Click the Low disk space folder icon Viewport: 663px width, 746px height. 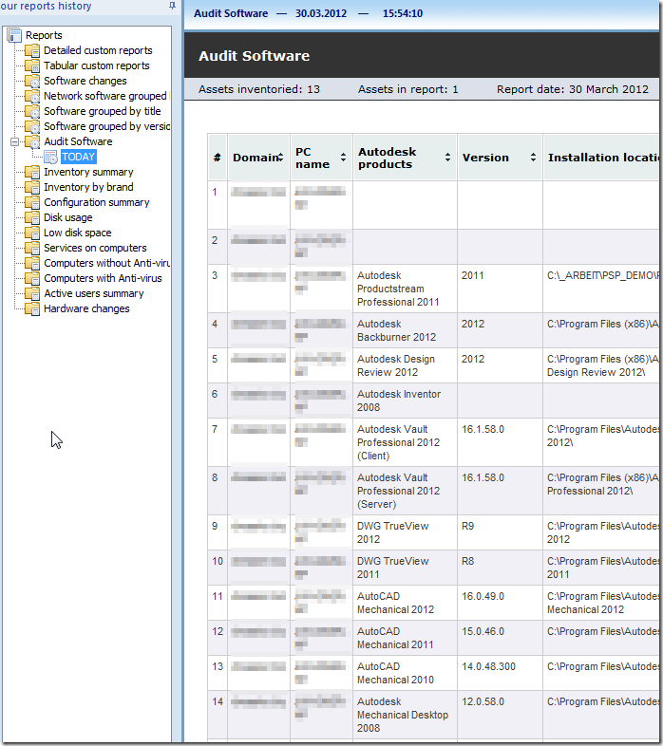click(x=32, y=233)
